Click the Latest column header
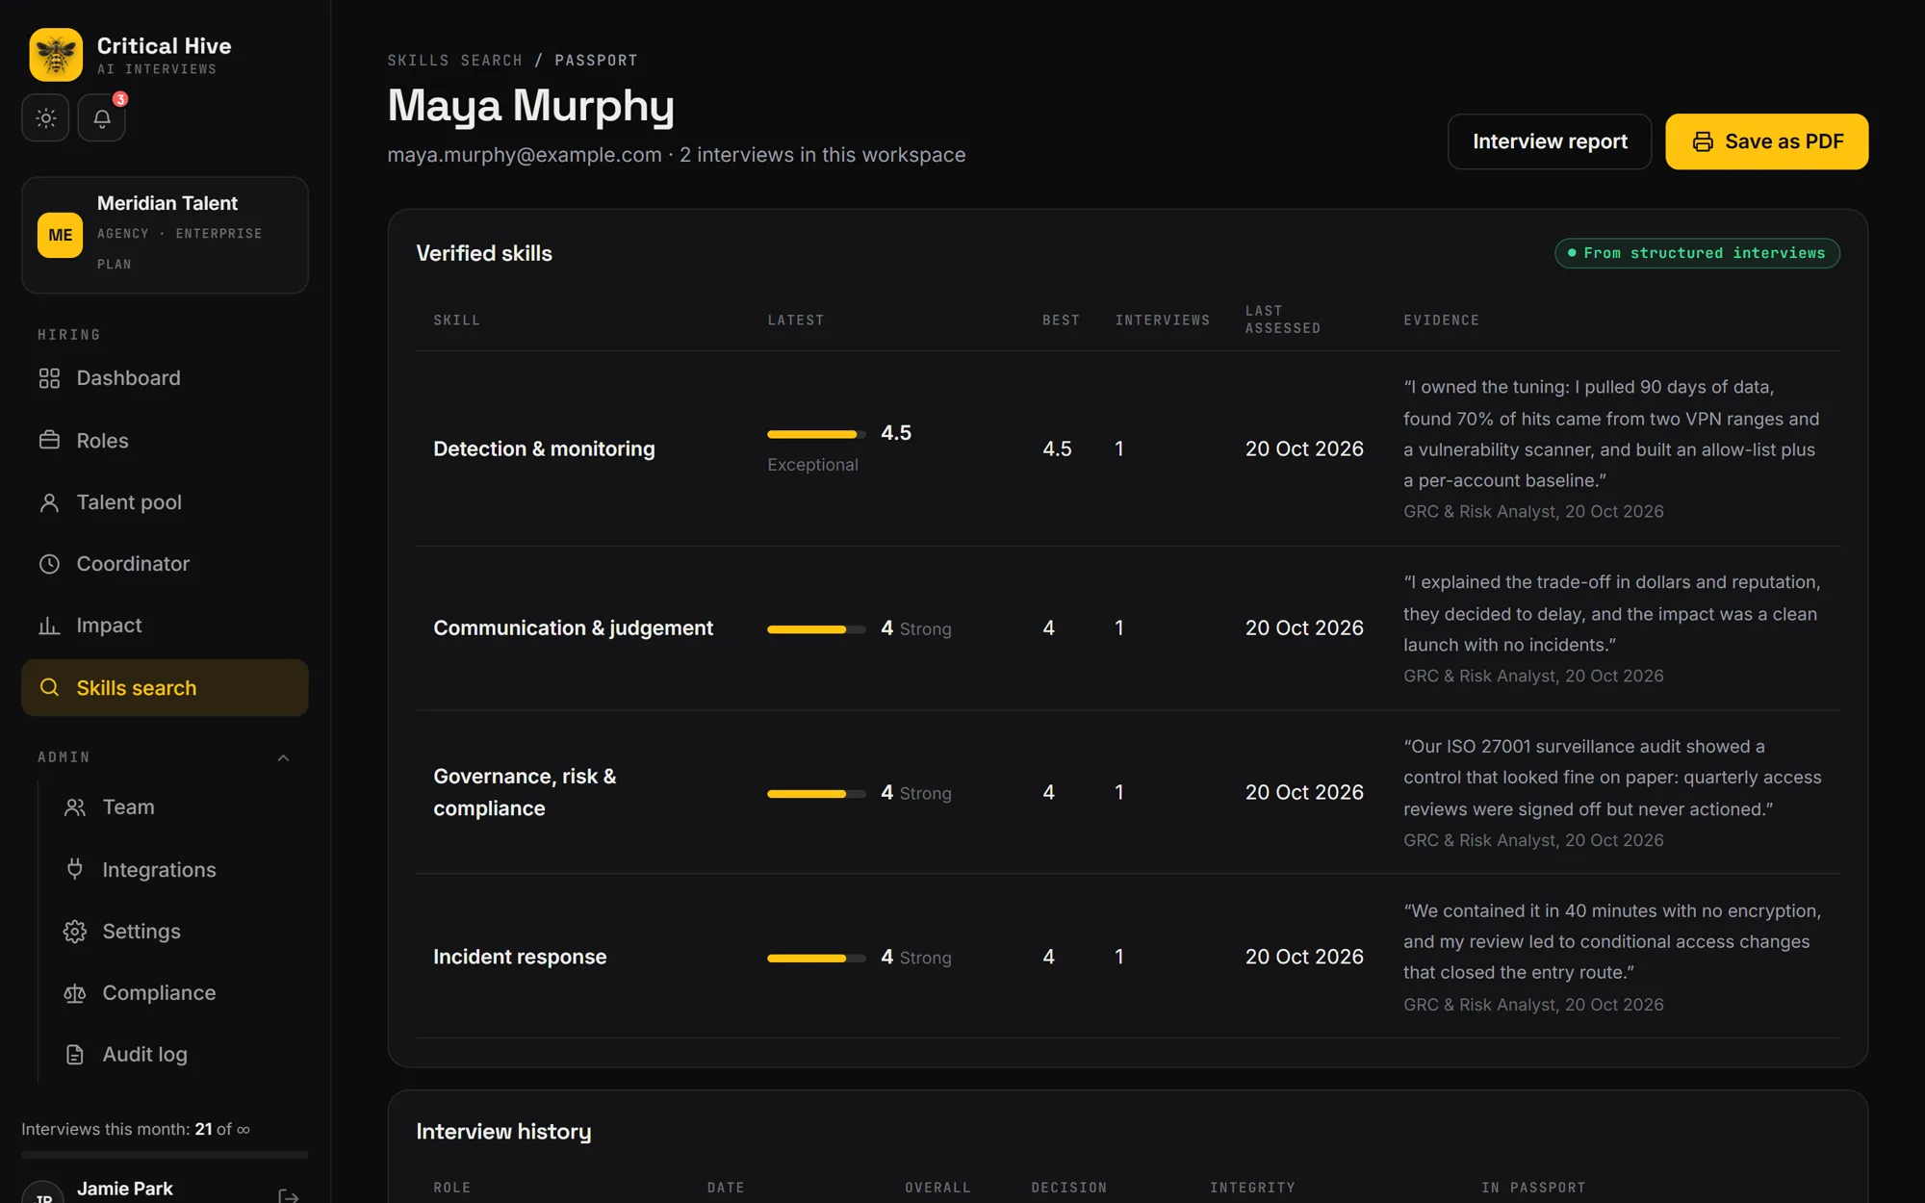The width and height of the screenshot is (1925, 1203). (795, 320)
